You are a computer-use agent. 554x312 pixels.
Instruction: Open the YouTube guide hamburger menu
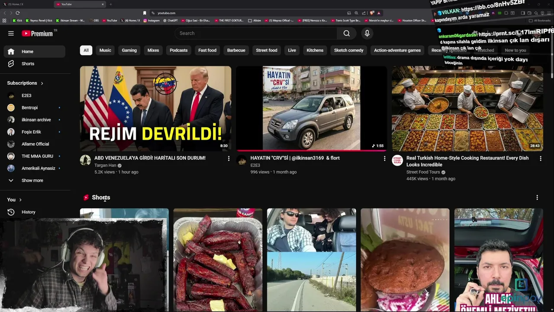click(x=11, y=33)
